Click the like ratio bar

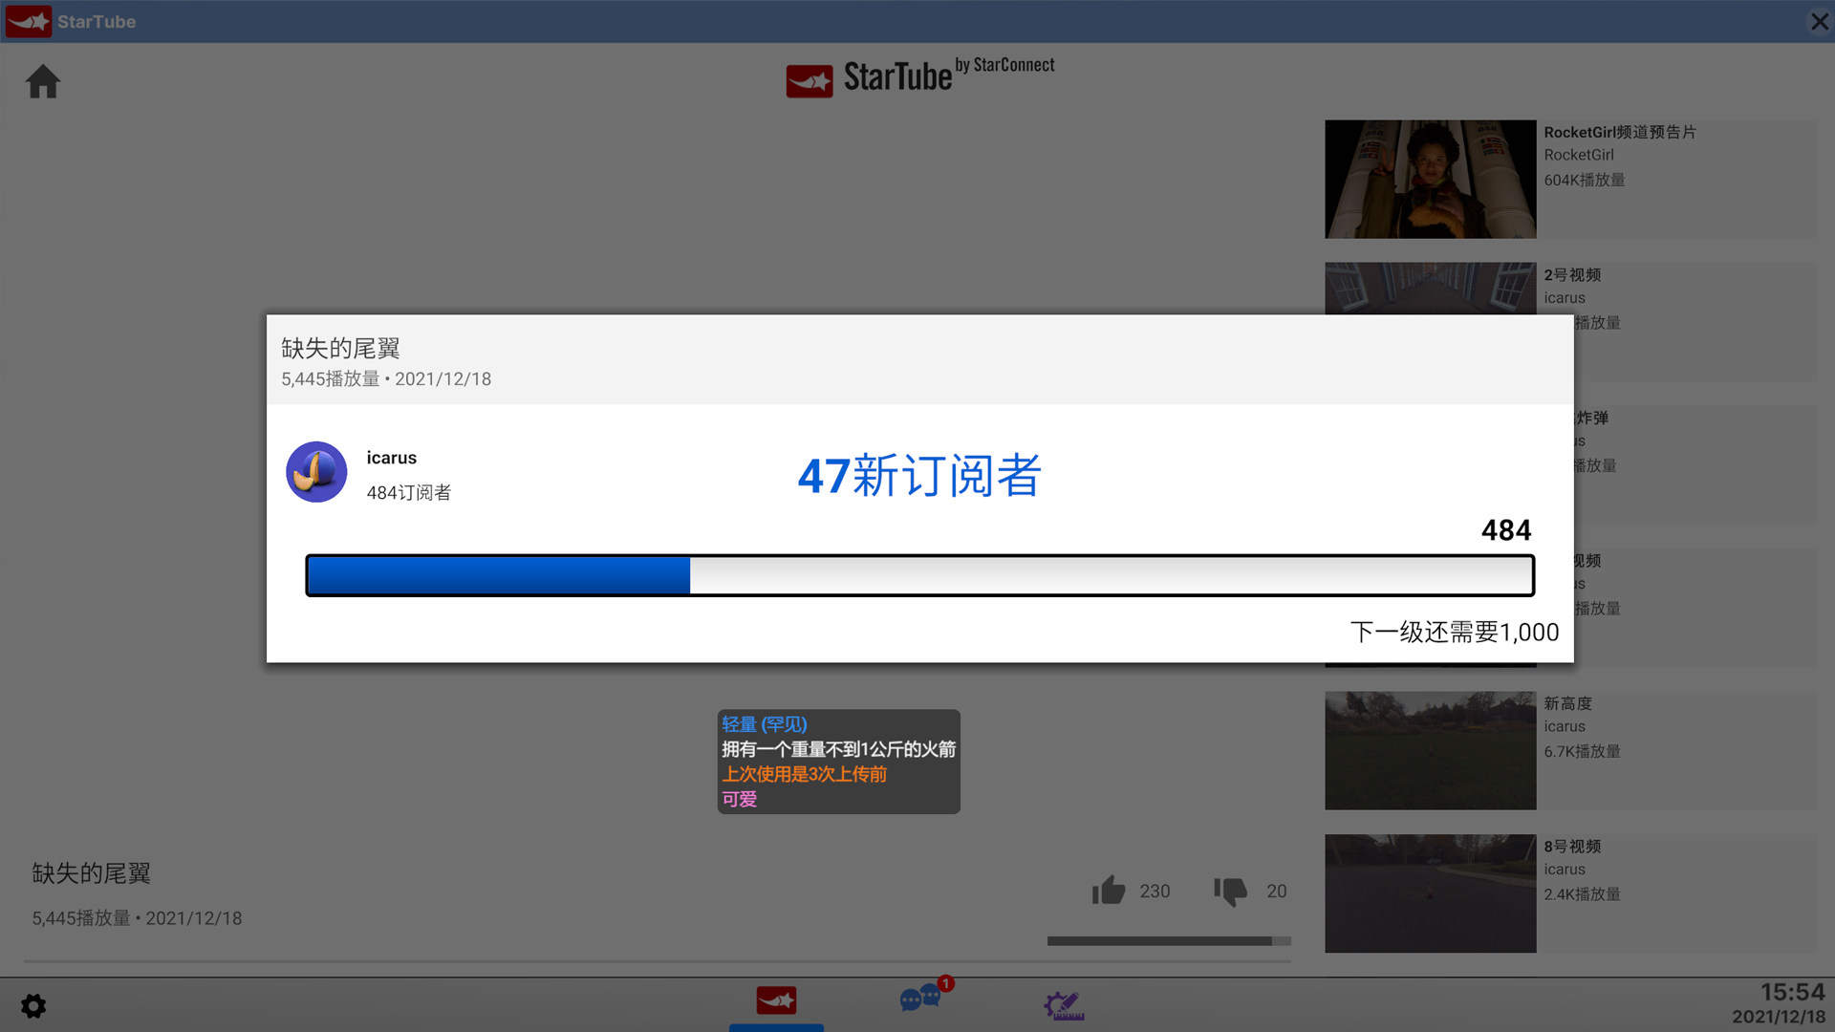pyautogui.click(x=1168, y=941)
